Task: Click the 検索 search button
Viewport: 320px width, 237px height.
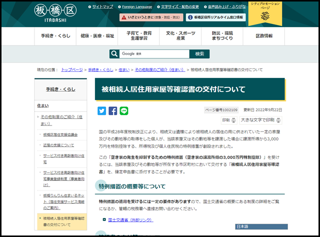Action: [x=199, y=54]
